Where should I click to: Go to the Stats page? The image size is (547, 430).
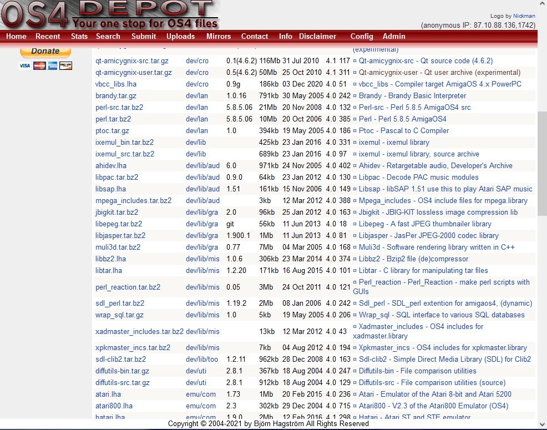point(79,36)
